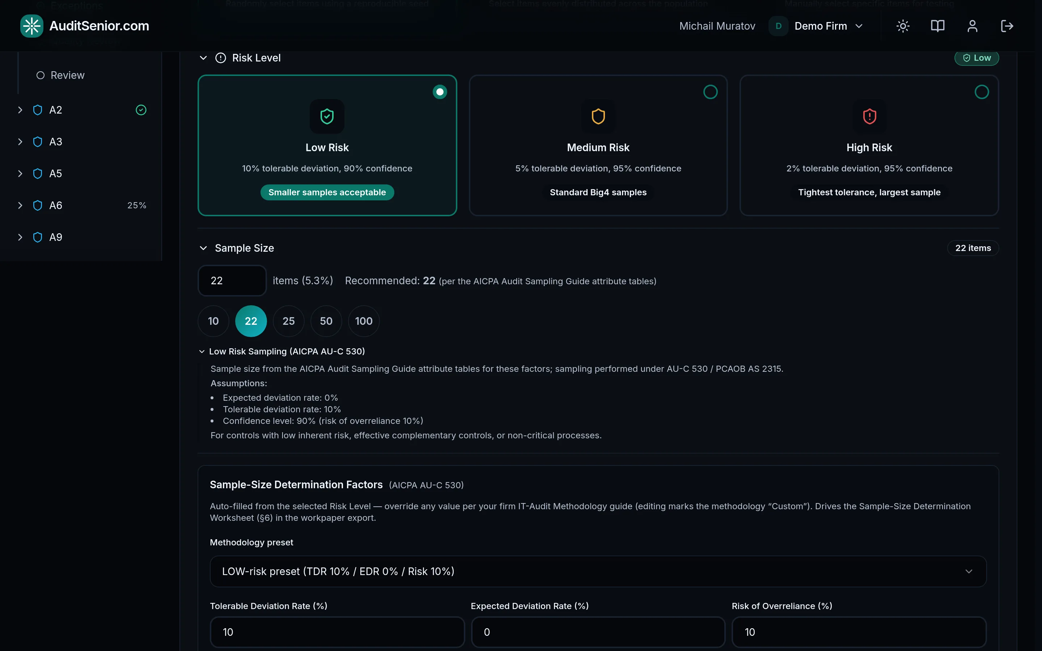Viewport: 1042px width, 651px height.
Task: Click the 22 items badge
Action: (973, 248)
